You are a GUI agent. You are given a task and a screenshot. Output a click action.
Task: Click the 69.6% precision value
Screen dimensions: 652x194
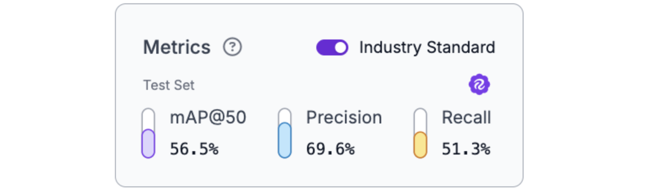click(330, 149)
